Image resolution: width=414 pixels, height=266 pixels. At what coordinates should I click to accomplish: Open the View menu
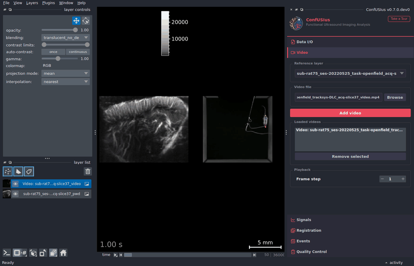[x=18, y=3]
